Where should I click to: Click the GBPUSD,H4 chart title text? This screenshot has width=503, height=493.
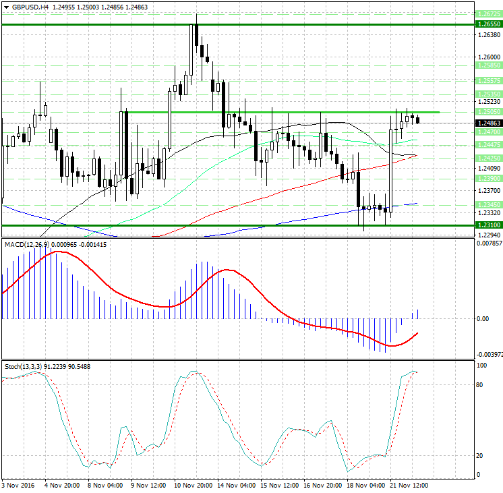click(x=30, y=7)
